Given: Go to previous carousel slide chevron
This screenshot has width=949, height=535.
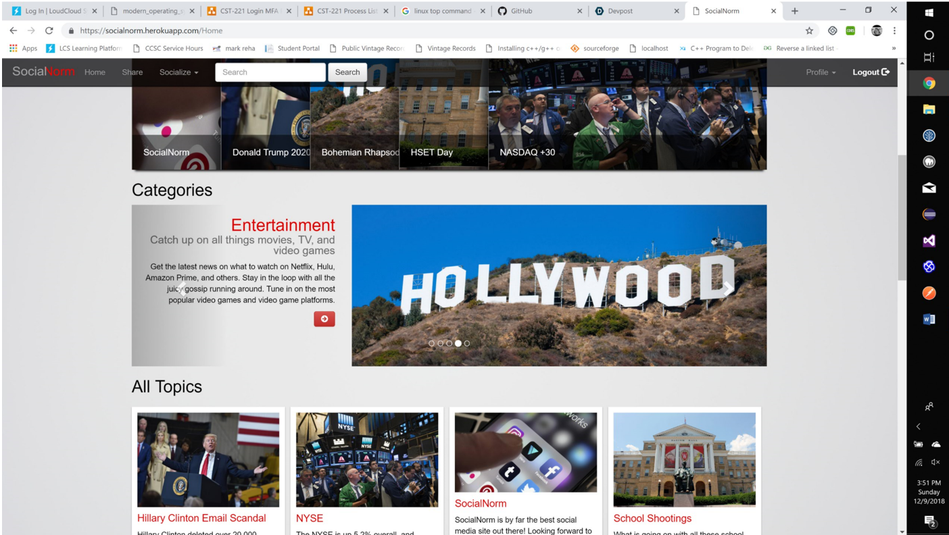Looking at the screenshot, I should [182, 289].
